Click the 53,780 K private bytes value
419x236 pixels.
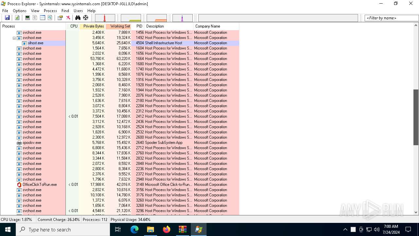pyautogui.click(x=98, y=59)
